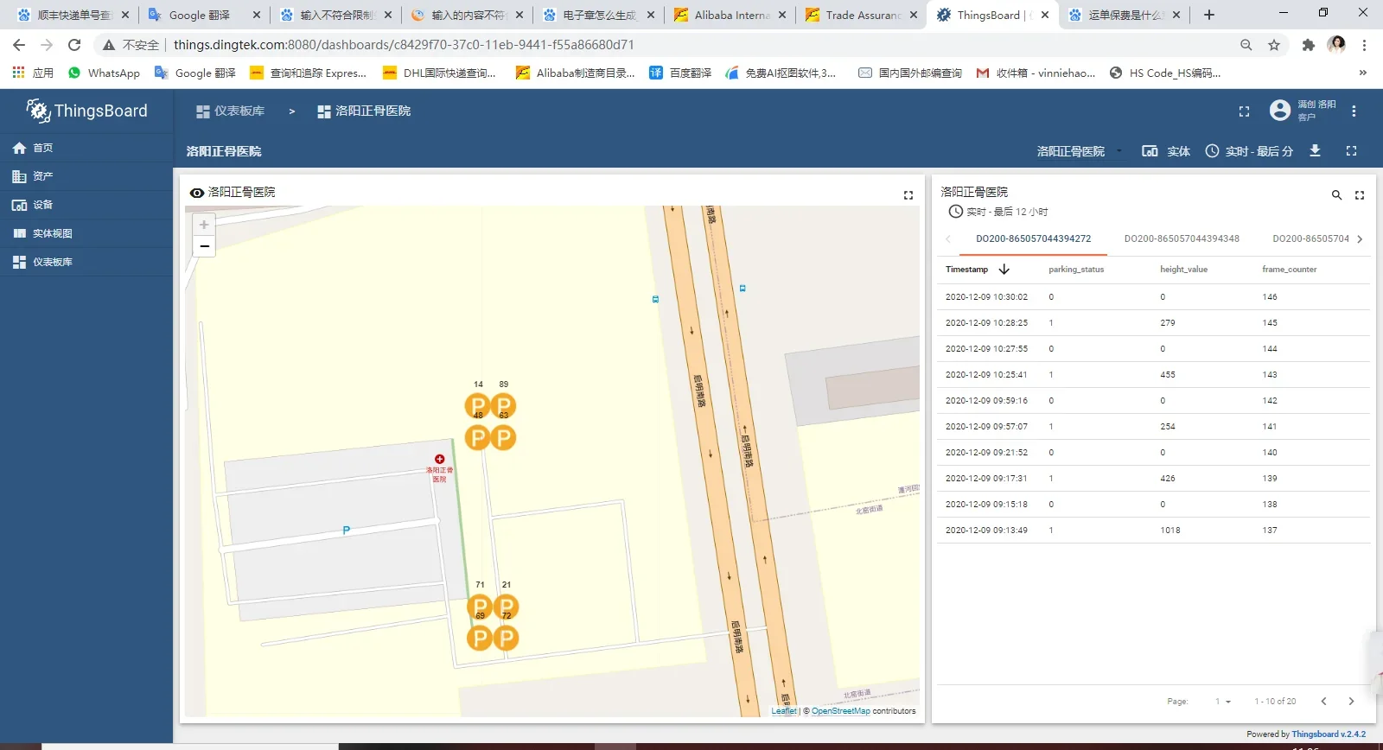Open 洛阳正骨医院 dashboard state dropdown
The height and width of the screenshot is (750, 1383).
1080,151
